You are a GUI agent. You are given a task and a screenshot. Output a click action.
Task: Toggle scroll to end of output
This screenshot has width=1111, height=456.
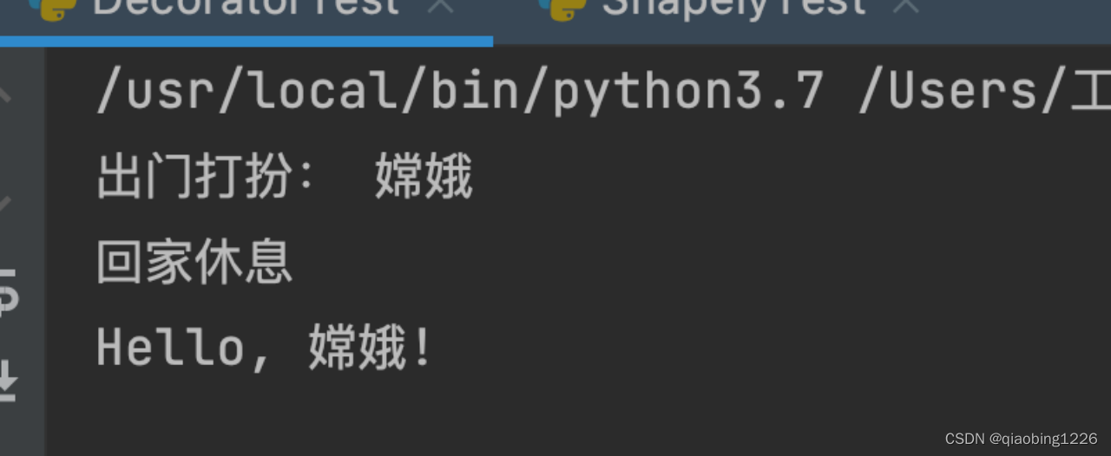7,381
